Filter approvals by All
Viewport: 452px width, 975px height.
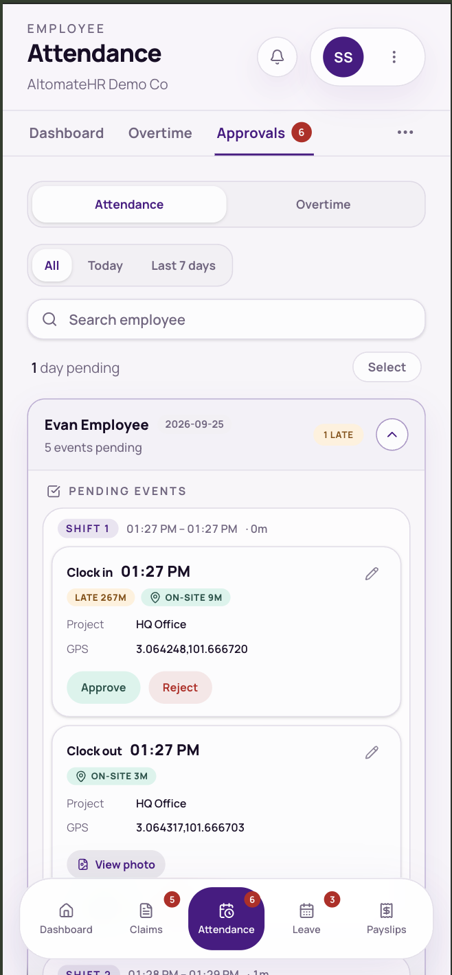52,266
